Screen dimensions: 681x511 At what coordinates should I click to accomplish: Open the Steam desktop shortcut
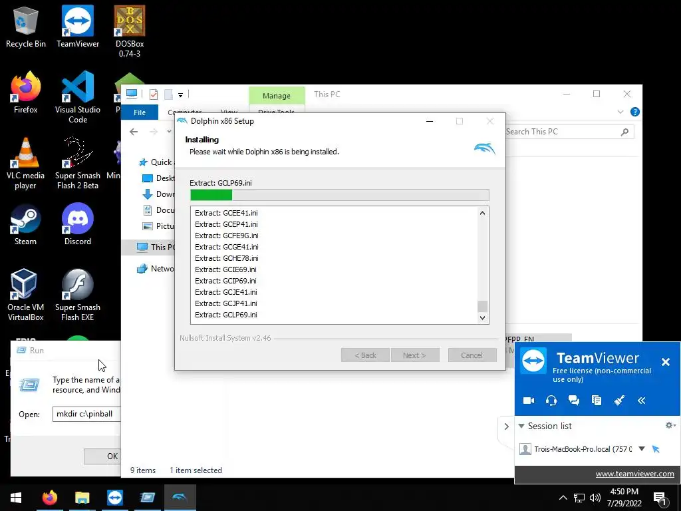(x=26, y=225)
